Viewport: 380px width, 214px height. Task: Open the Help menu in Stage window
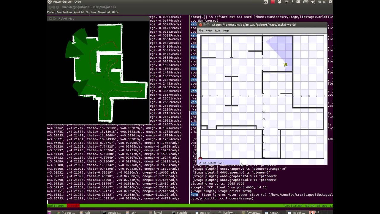tap(226, 31)
